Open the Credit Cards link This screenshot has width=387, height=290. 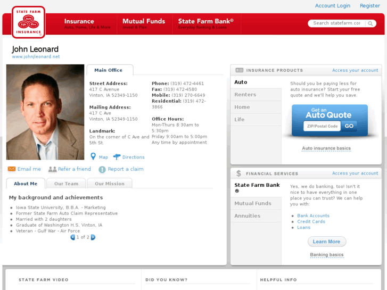(x=311, y=222)
